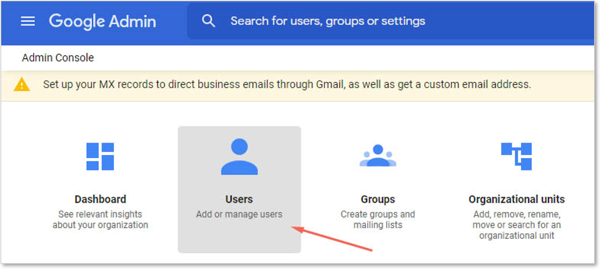The image size is (601, 270).
Task: Click the Groups people icon
Action: pos(378,156)
